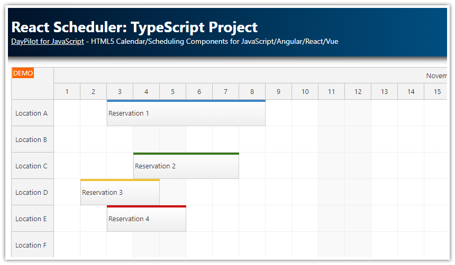Click the orange DEMO badge
Viewport: 455px width, 265px height.
pos(23,73)
